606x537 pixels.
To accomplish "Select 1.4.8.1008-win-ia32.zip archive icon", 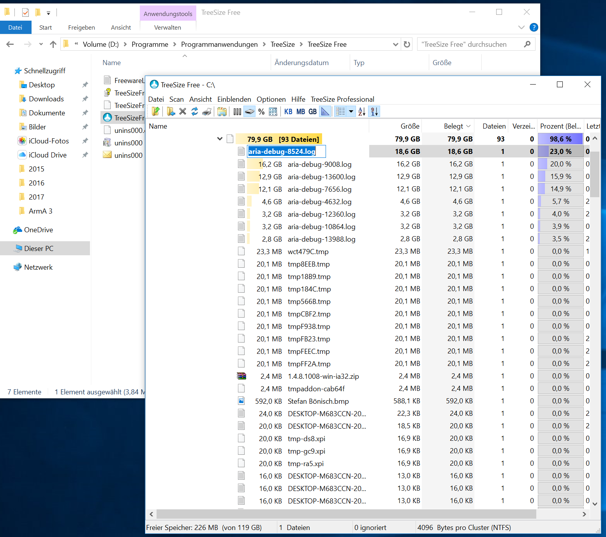I will pyautogui.click(x=241, y=376).
